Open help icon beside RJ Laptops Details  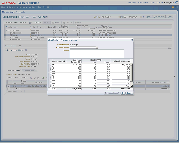point(26,50)
